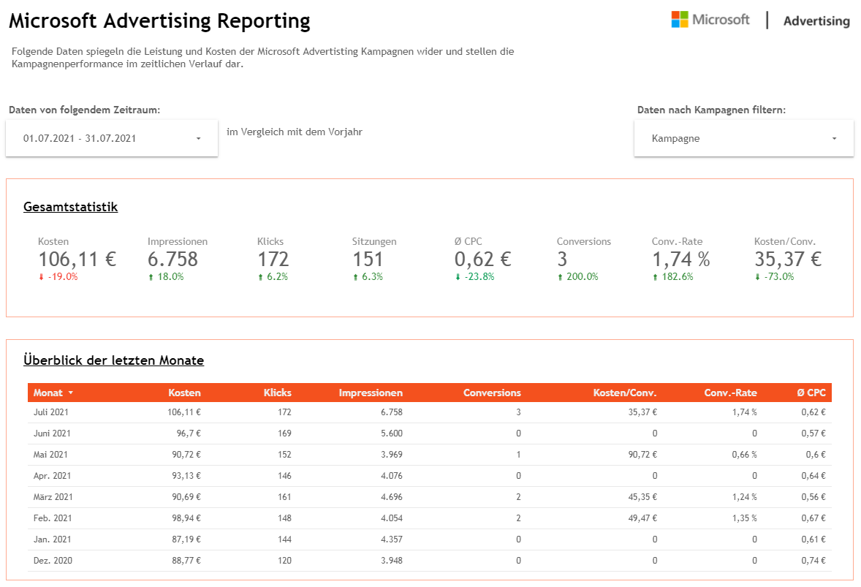
Task: Click the 0,66 % Conv.-Rate cell for Mai 2021
Action: click(x=744, y=455)
